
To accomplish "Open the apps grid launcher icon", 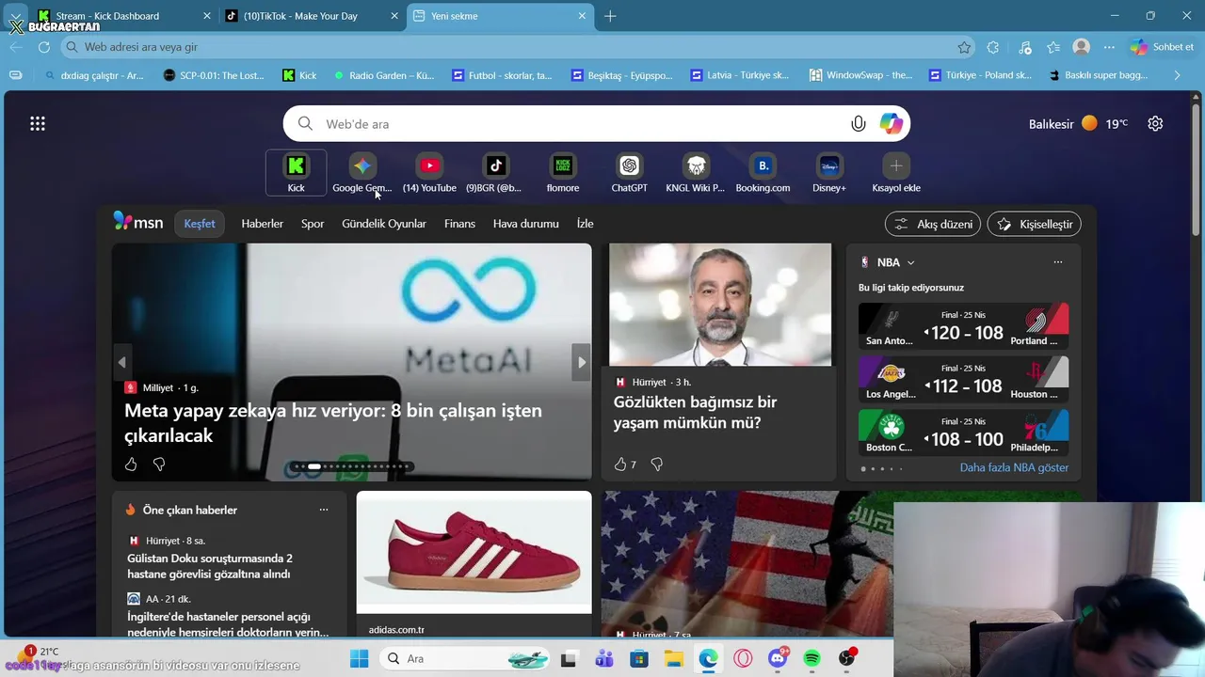I will coord(38,123).
